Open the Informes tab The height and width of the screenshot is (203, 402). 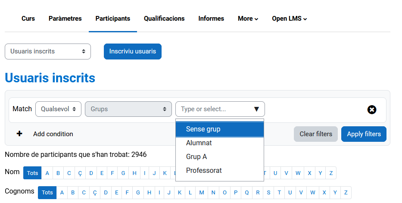click(x=211, y=19)
